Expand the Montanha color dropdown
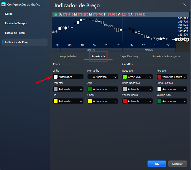Screen dimensions: 191x170 point(103,77)
